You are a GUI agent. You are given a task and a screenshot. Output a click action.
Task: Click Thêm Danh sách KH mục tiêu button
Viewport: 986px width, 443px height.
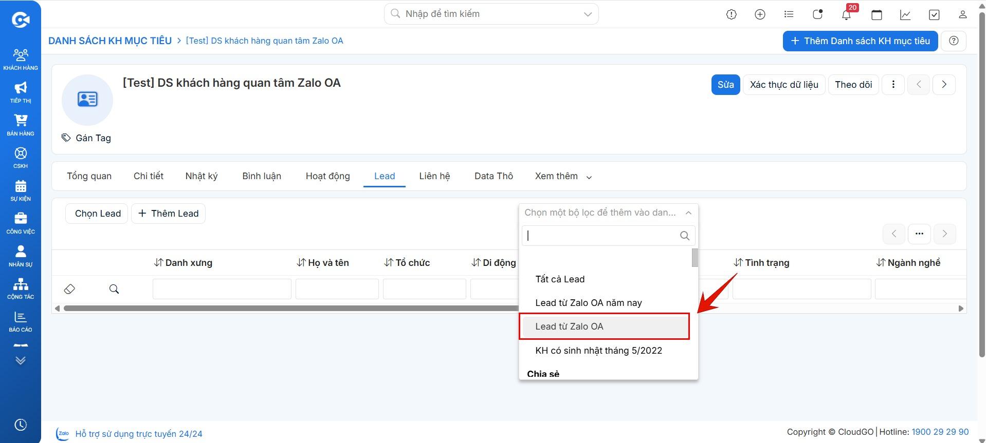pos(860,41)
